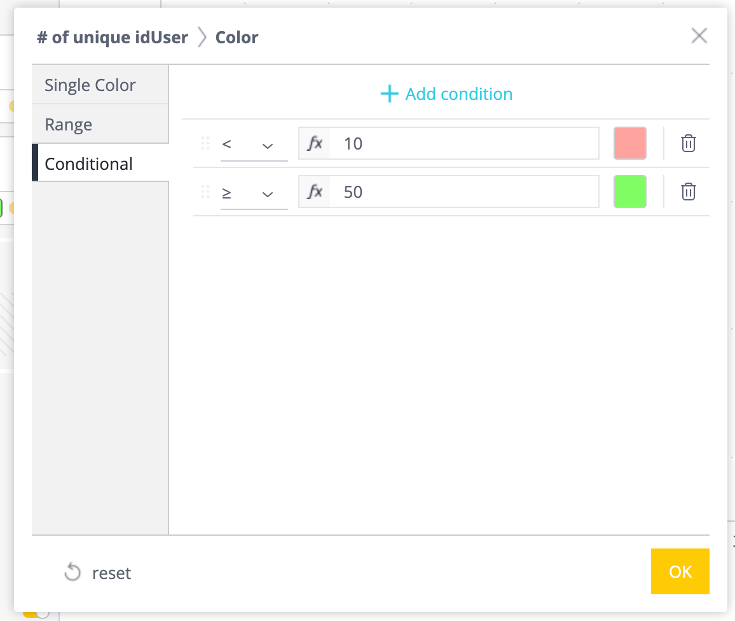
Task: Delete the ≥ 50 condition
Action: (x=688, y=192)
